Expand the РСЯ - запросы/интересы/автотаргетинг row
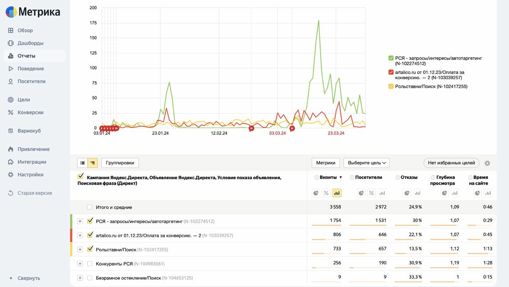509x287 pixels. pyautogui.click(x=80, y=221)
